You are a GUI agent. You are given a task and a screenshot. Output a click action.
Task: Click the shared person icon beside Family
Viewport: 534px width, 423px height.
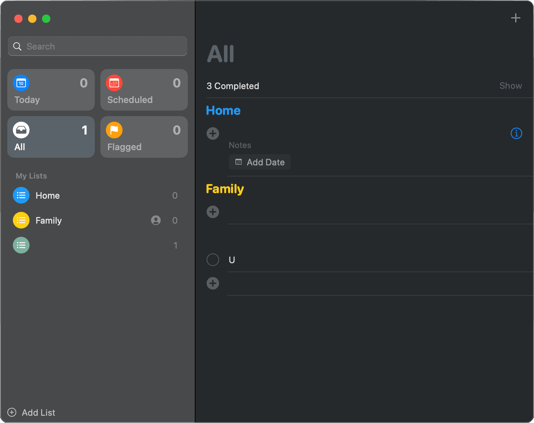pos(156,220)
